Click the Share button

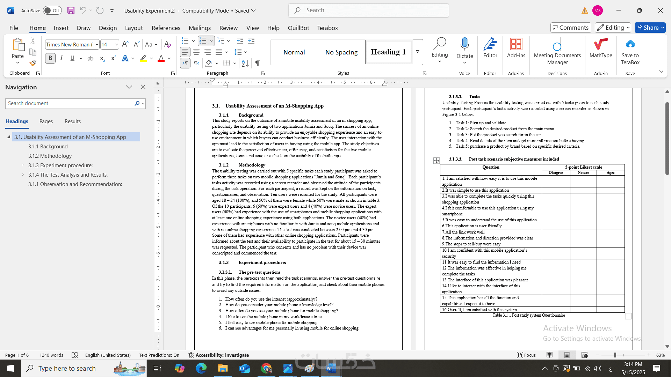(x=647, y=28)
